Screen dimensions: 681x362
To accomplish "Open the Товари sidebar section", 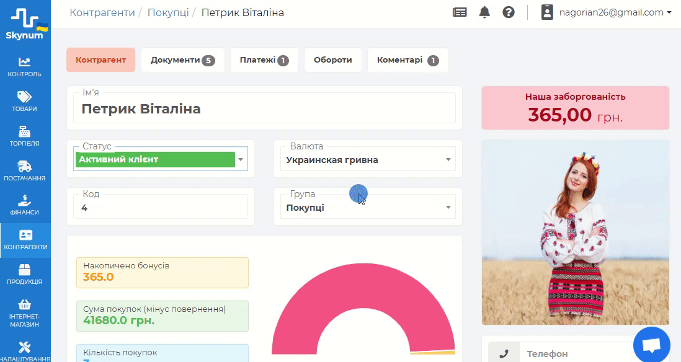I will pos(25,102).
